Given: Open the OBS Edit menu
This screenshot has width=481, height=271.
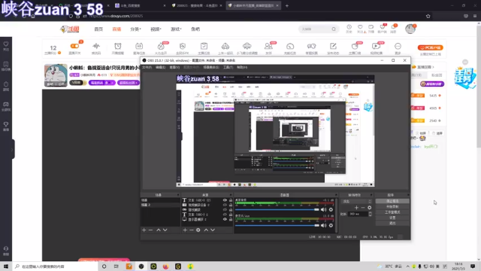Looking at the screenshot, I should (160, 67).
